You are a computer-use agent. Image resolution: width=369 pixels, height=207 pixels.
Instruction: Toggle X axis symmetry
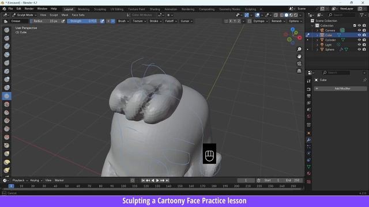click(231, 21)
